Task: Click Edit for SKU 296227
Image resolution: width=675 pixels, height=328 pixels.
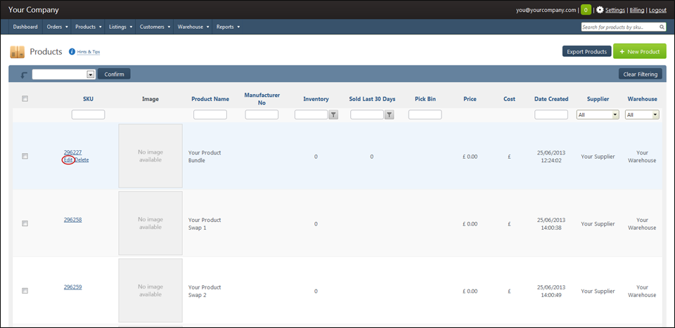Action: [68, 160]
